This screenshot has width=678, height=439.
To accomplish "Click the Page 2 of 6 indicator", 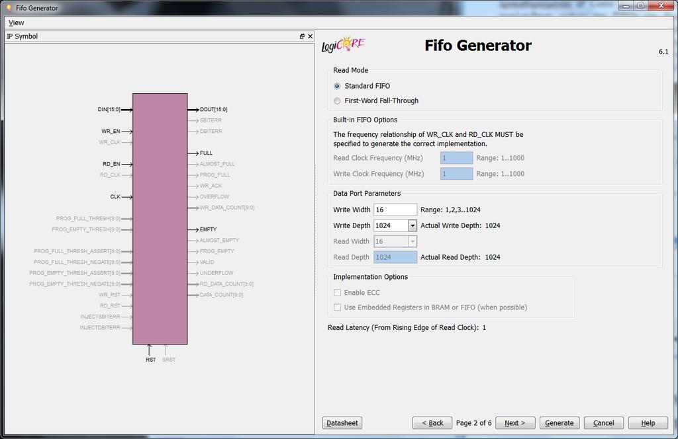I will 473,423.
